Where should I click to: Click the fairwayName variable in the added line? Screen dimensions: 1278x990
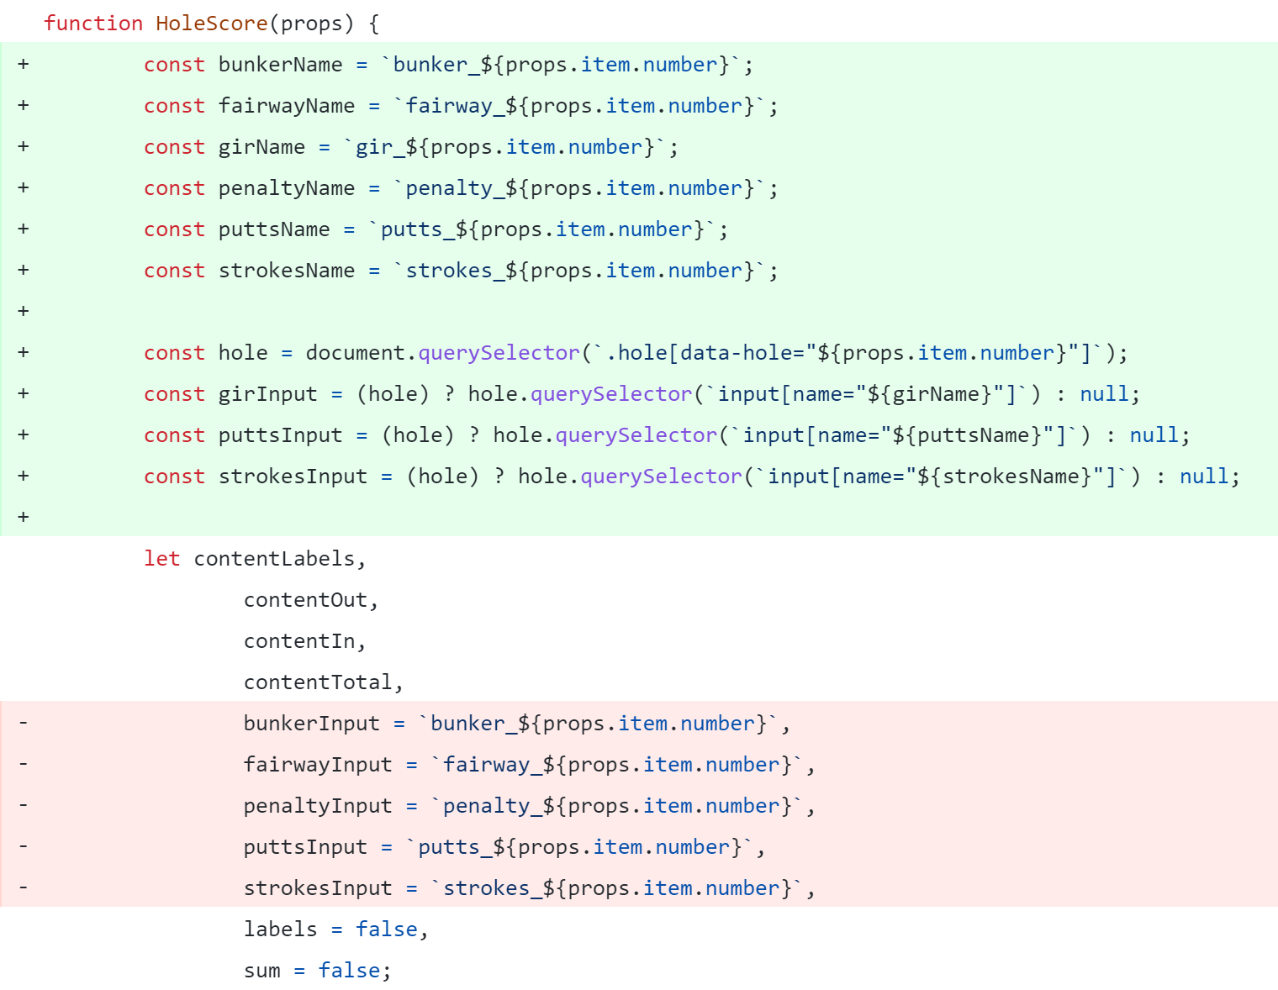point(286,106)
